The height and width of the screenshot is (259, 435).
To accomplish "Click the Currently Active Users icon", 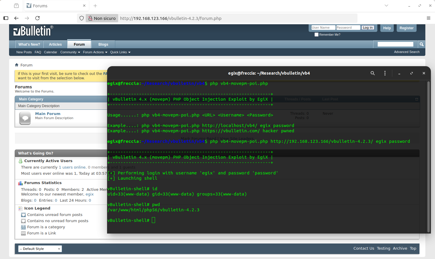I will click(x=20, y=161).
